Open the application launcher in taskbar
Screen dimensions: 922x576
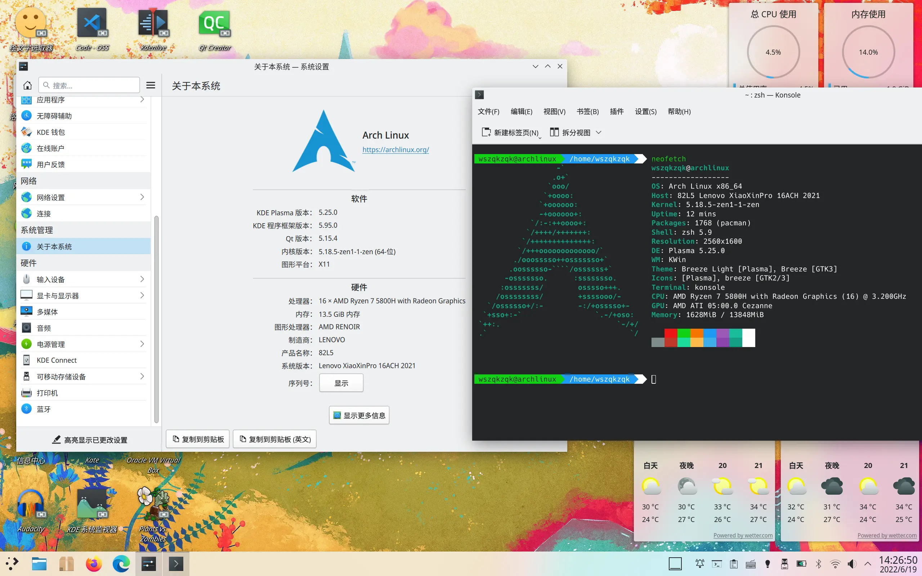pos(12,564)
